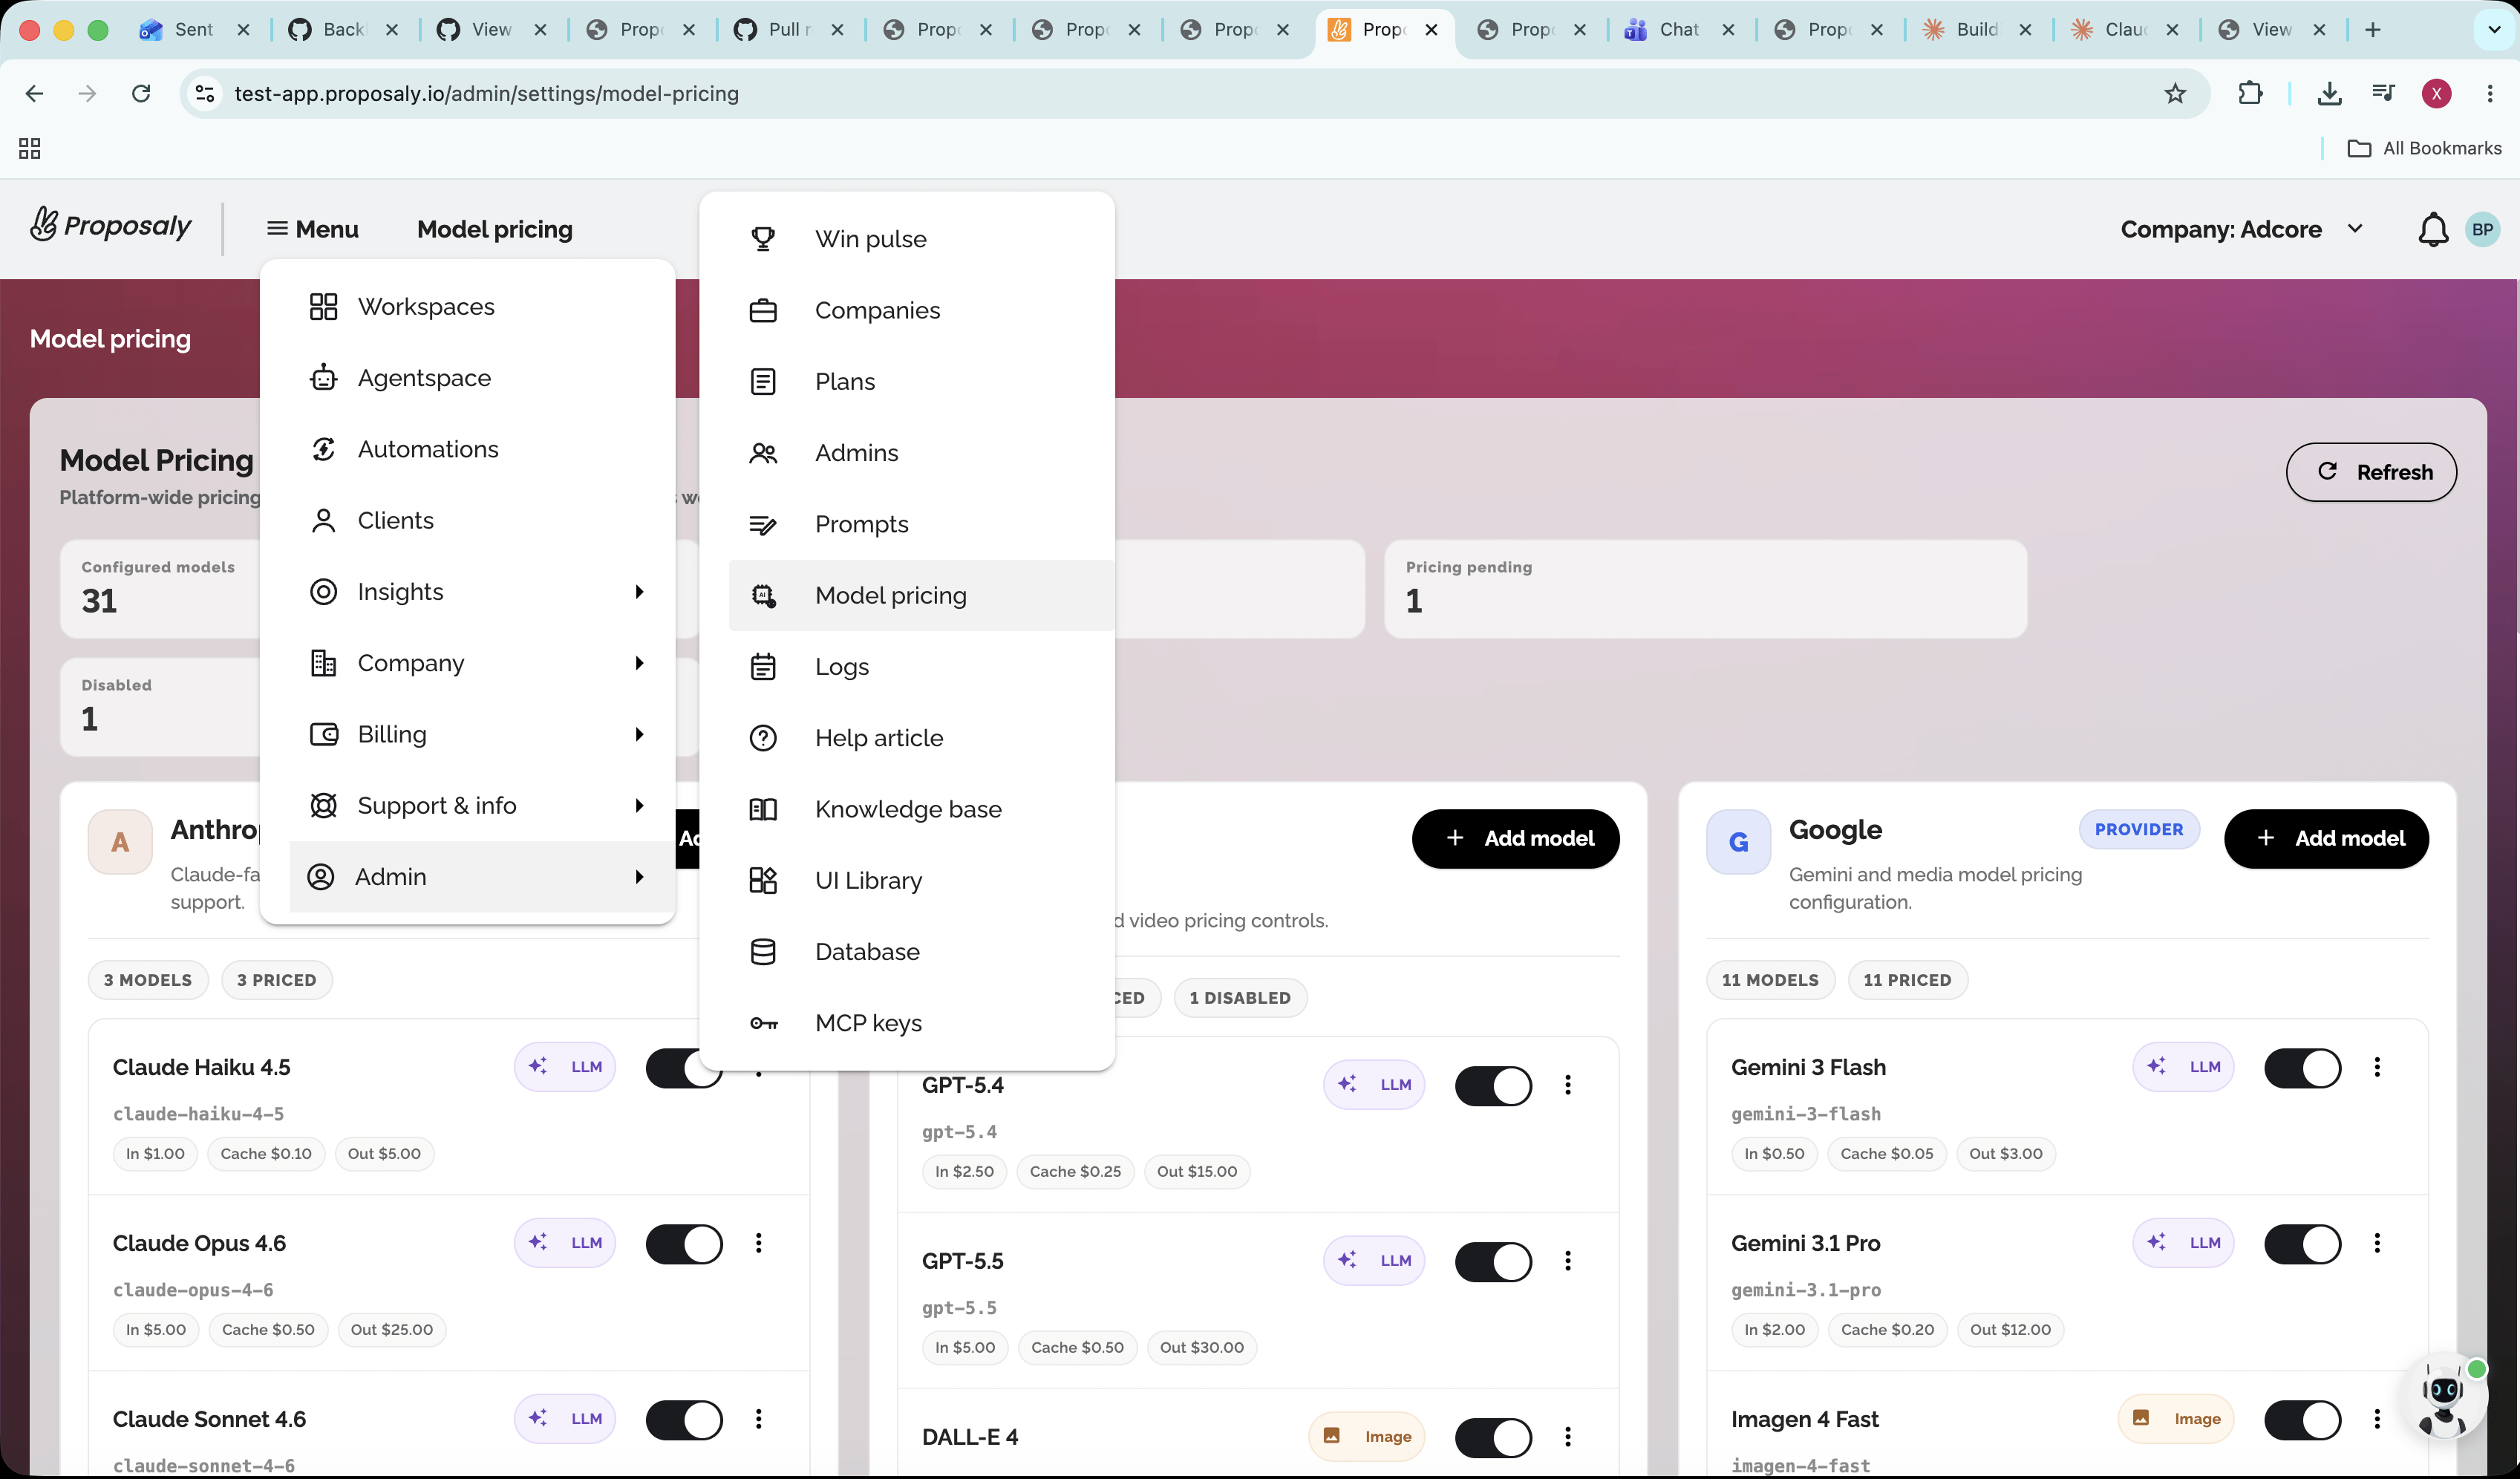The height and width of the screenshot is (1479, 2520).
Task: Reload the page in the browser
Action: click(141, 94)
